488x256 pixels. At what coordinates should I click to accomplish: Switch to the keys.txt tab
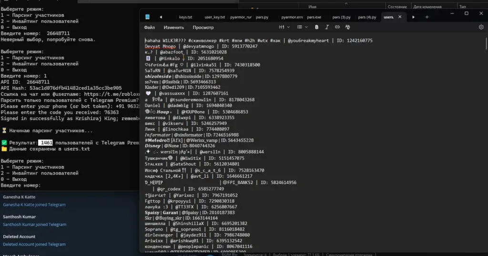pyautogui.click(x=185, y=17)
